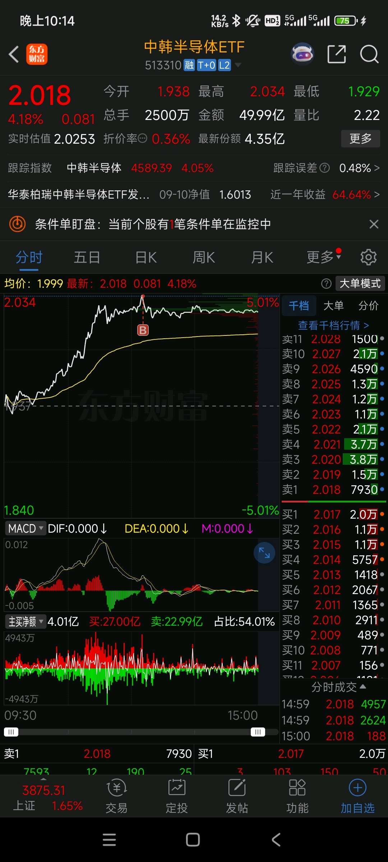Expand chart with fullscreen arrows icon
Viewport: 388px width, 862px height.
click(264, 553)
